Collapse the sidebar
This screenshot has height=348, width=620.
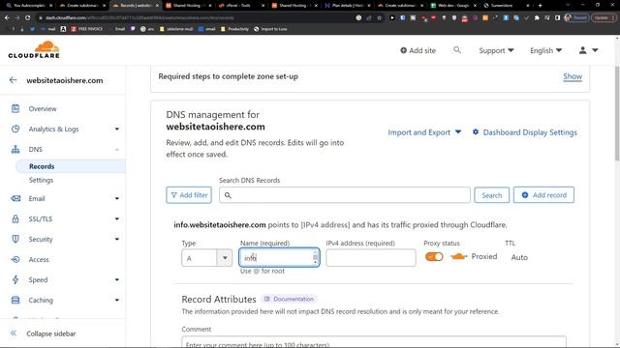(43, 333)
